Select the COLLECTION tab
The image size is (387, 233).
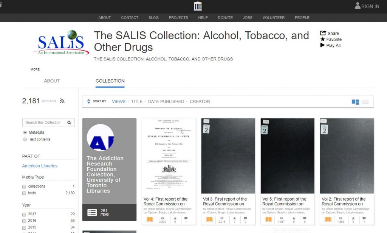click(x=110, y=81)
